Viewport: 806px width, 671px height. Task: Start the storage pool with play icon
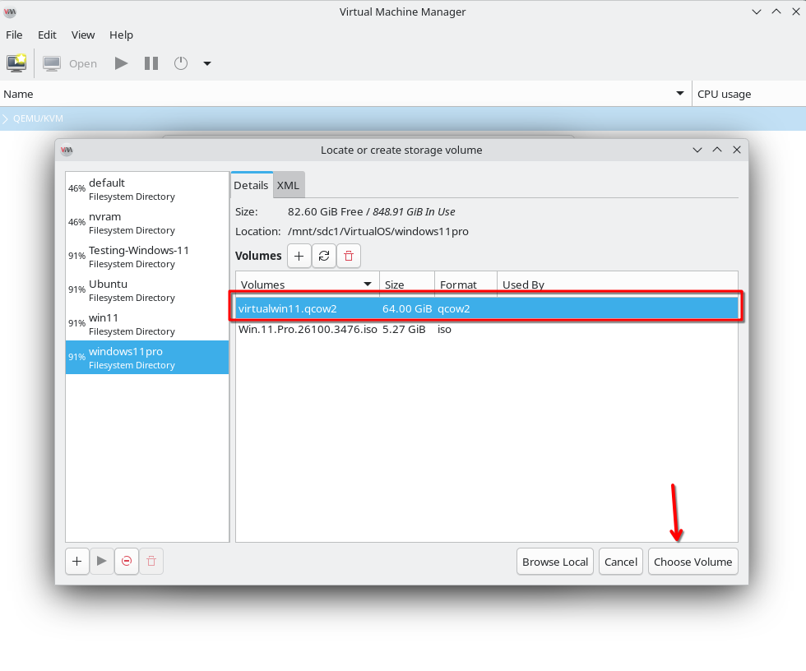(x=102, y=561)
